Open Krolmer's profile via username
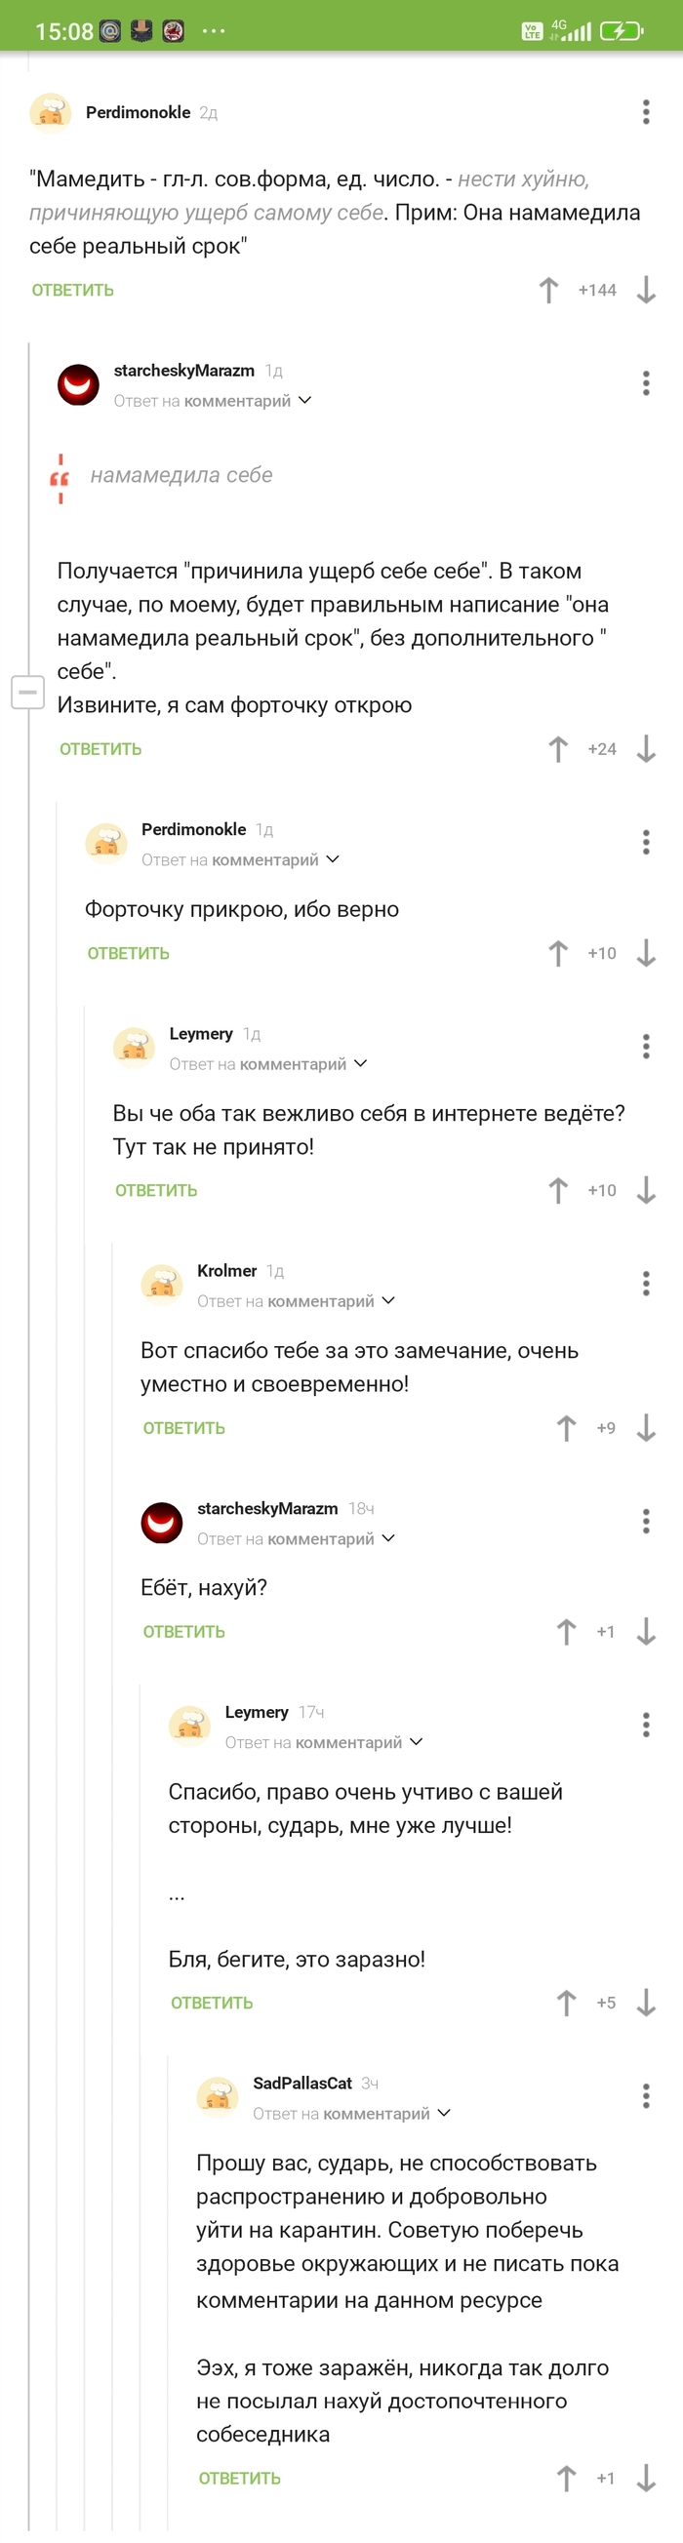The width and height of the screenshot is (683, 2543). pos(227,1270)
